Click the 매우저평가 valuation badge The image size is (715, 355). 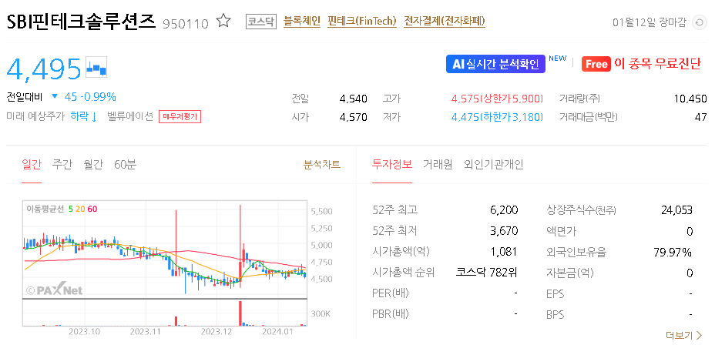point(180,116)
